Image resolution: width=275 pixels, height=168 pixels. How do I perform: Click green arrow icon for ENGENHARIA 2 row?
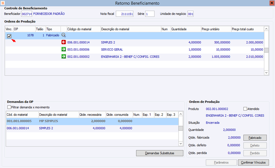(x=64, y=56)
